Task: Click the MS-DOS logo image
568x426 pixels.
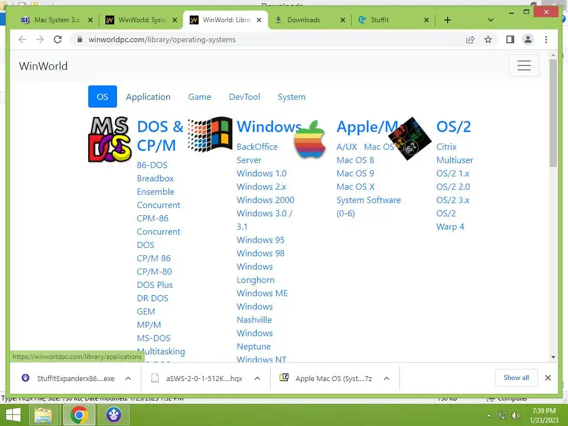Action: (110, 139)
